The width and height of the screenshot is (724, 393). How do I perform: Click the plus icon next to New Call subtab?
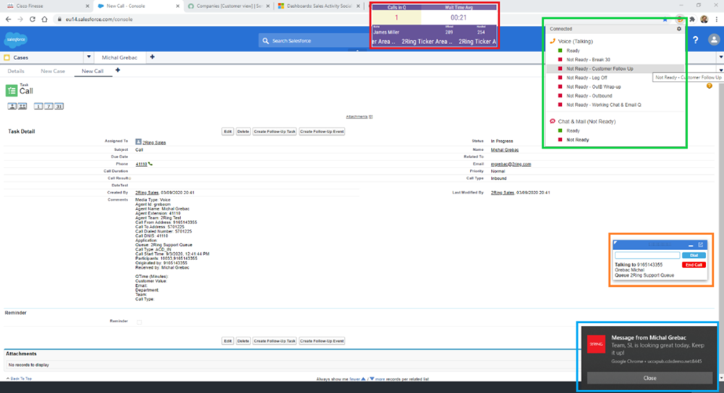coord(117,71)
